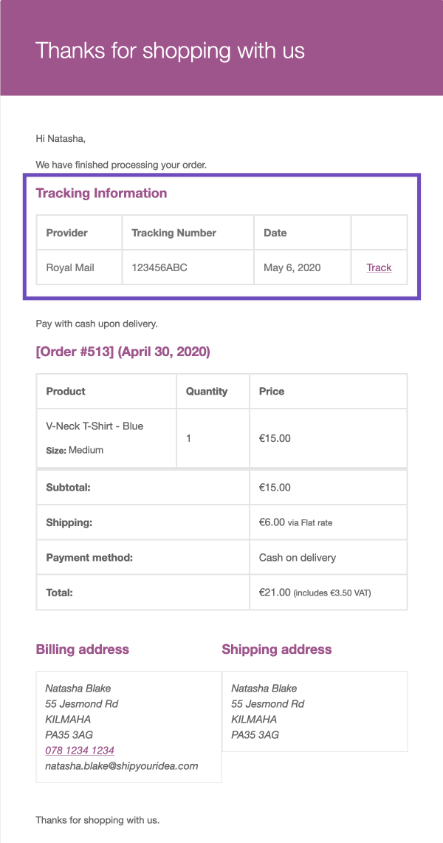
Task: Click the Tracking Number column header
Action: click(x=174, y=233)
